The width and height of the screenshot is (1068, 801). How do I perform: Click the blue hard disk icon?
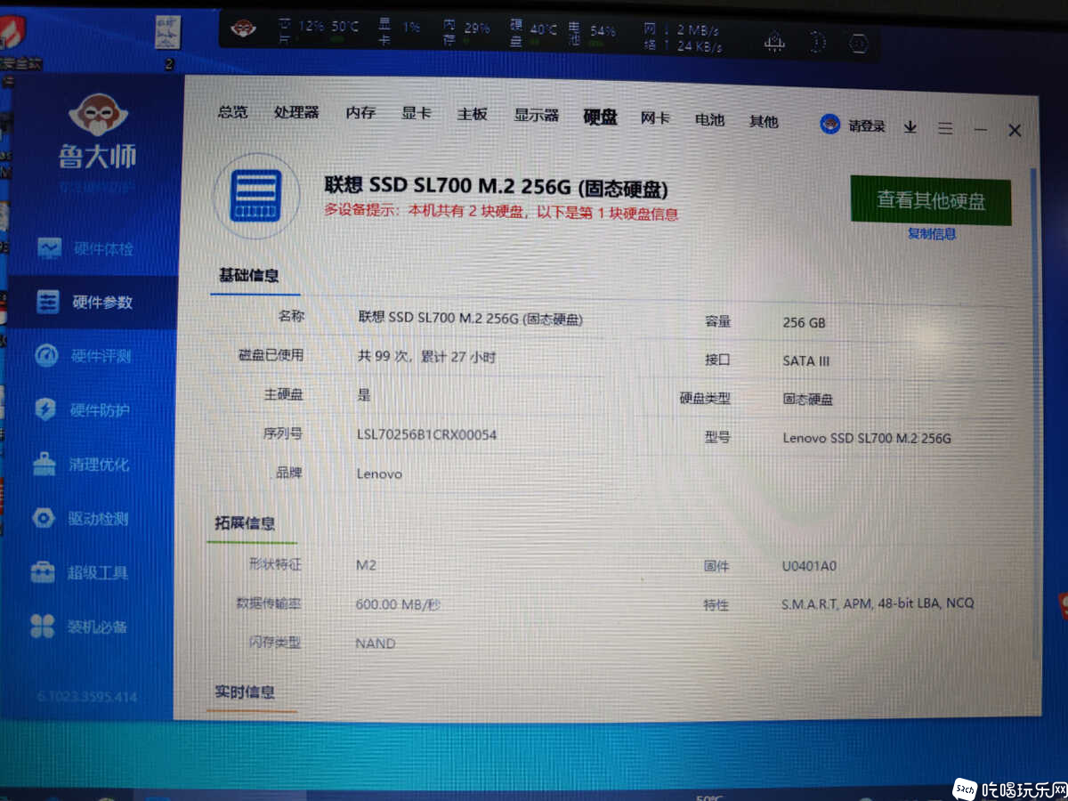pos(256,196)
